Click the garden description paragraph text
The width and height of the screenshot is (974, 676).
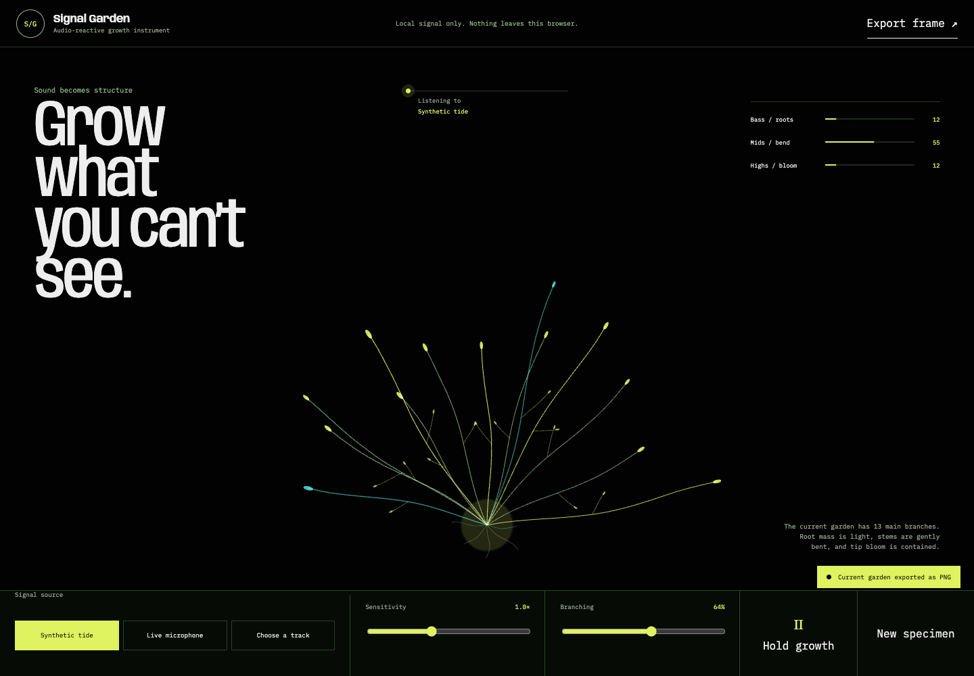[x=862, y=537]
